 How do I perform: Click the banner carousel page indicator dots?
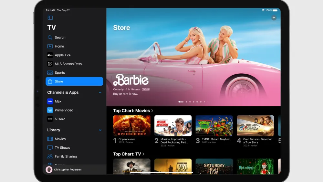click(x=193, y=102)
